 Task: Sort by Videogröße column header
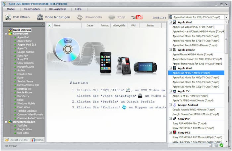click(119, 25)
